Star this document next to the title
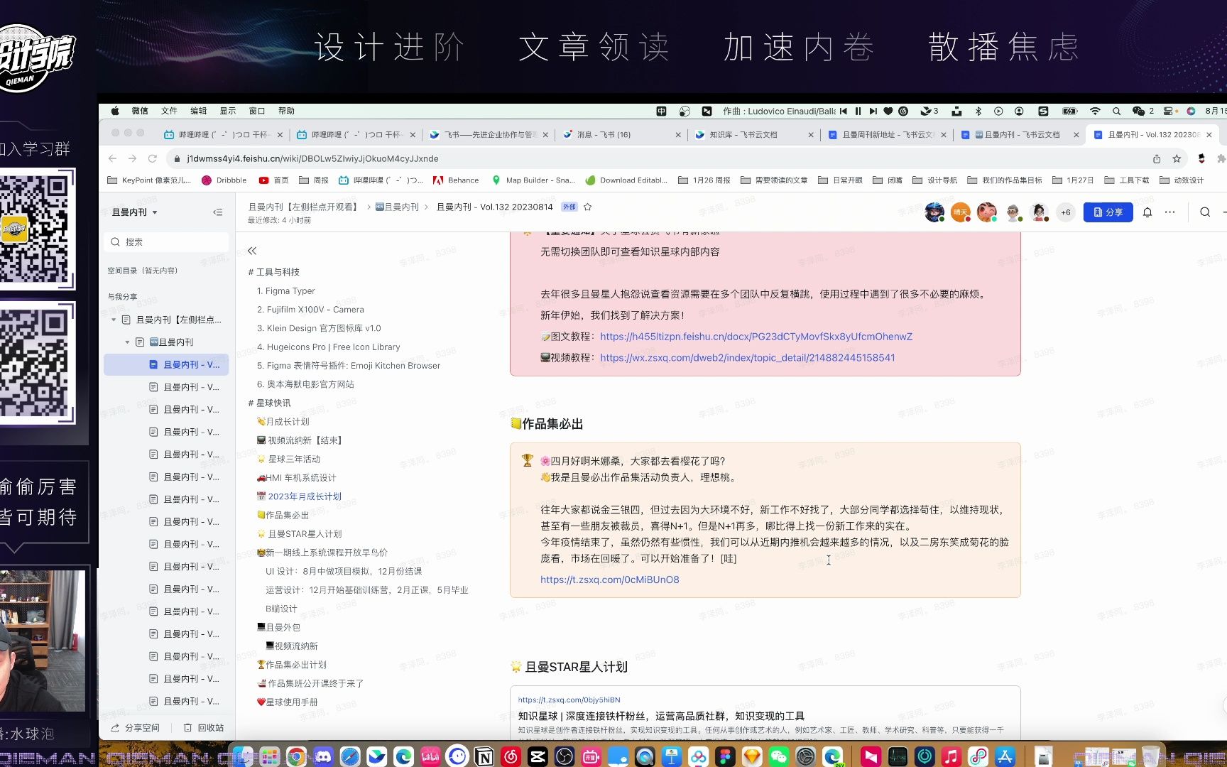 pyautogui.click(x=587, y=207)
